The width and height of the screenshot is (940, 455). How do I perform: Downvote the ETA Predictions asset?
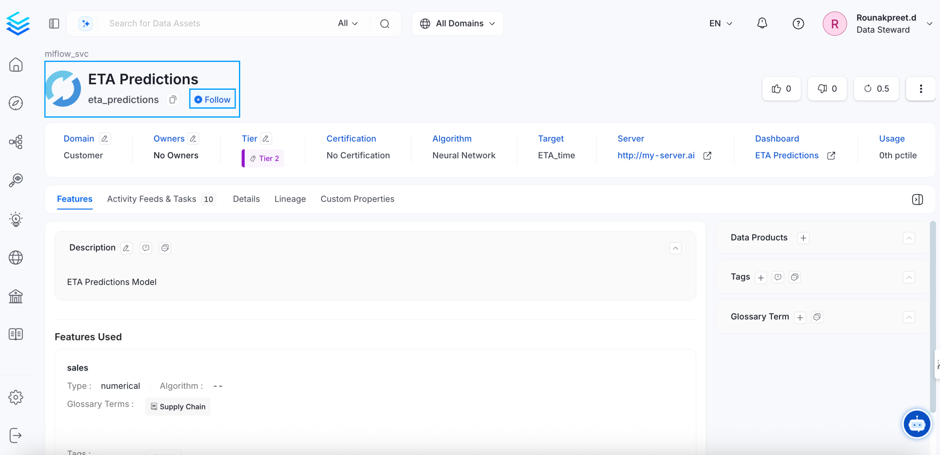[x=827, y=89]
